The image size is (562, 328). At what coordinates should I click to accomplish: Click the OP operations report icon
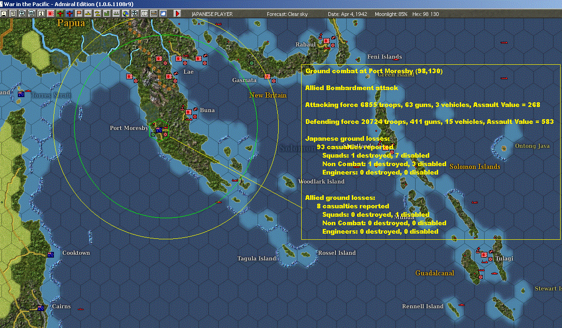click(144, 14)
